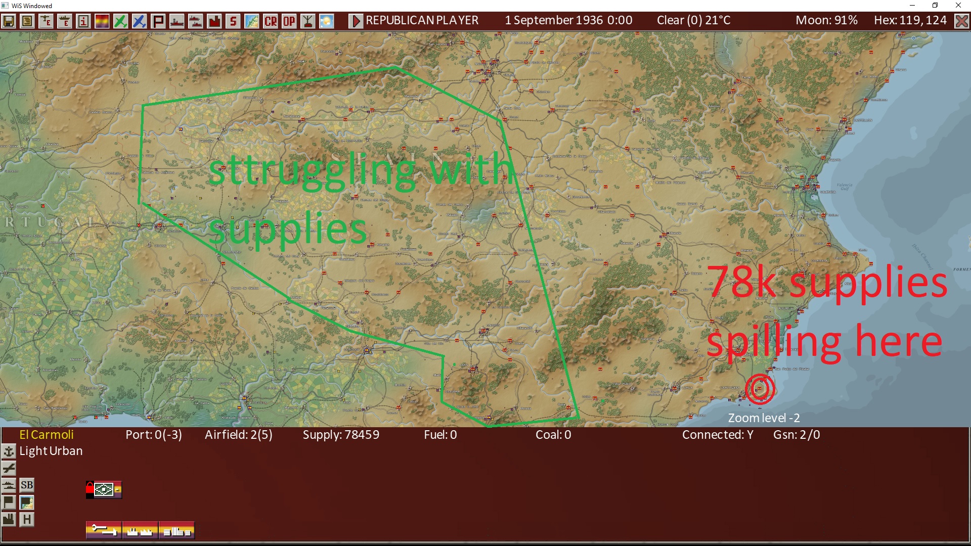This screenshot has width=971, height=546.
Task: Select the locked unit counter in El Carmoli
Action: (104, 489)
